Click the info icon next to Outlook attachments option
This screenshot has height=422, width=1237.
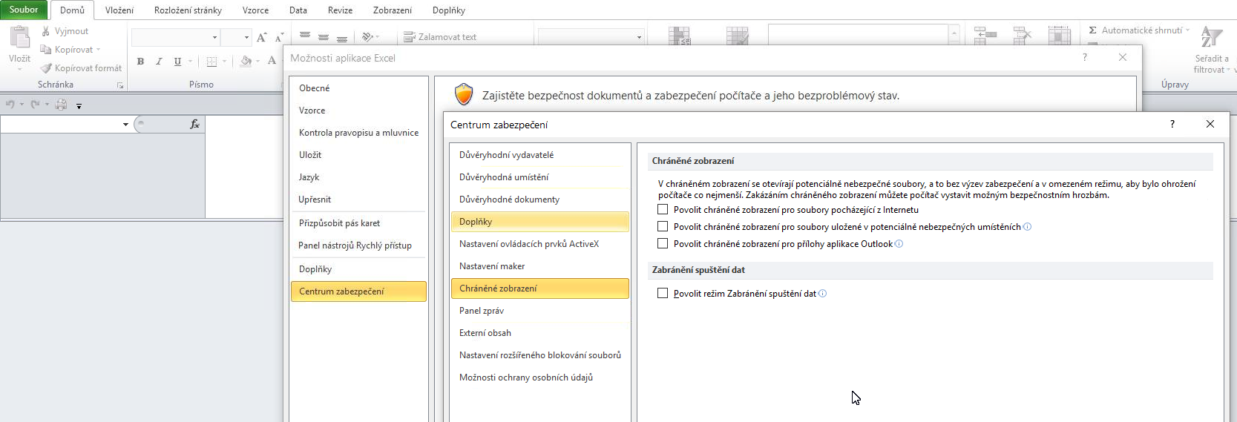pyautogui.click(x=899, y=244)
